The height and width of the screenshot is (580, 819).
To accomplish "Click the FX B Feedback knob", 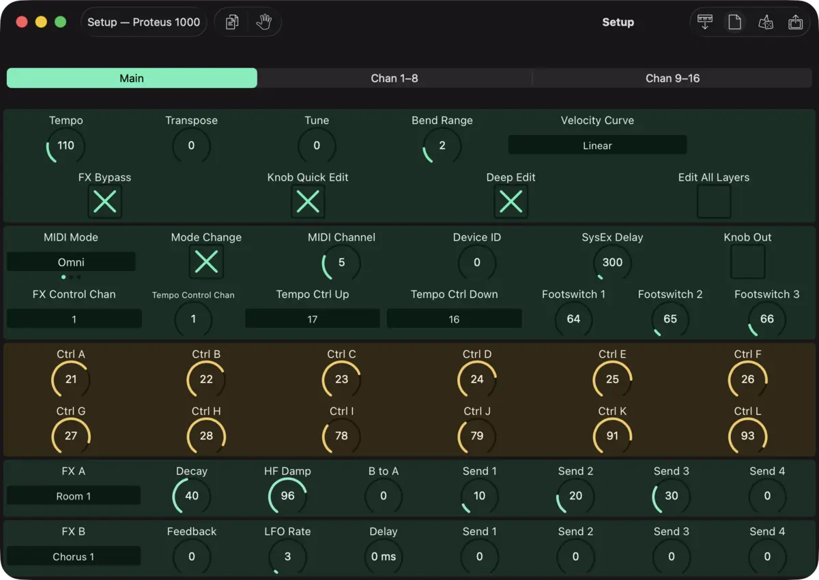I will point(192,556).
